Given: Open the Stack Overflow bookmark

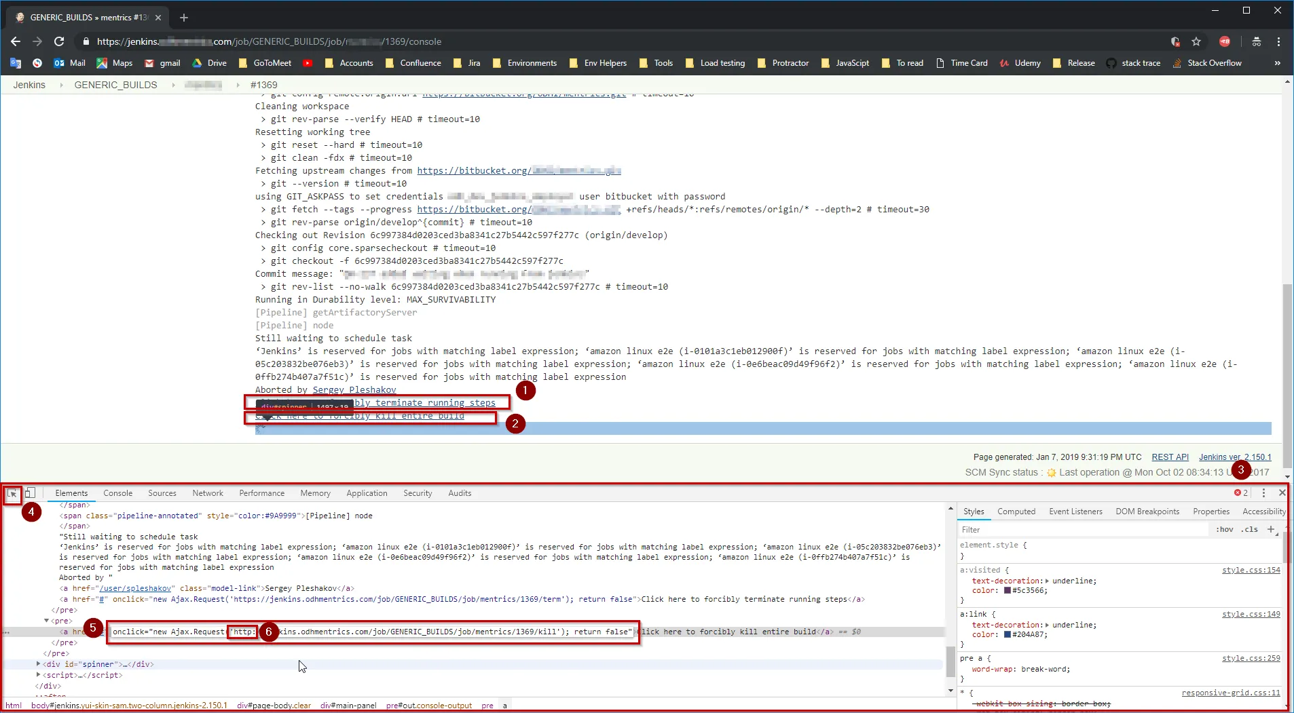Looking at the screenshot, I should click(x=1206, y=63).
